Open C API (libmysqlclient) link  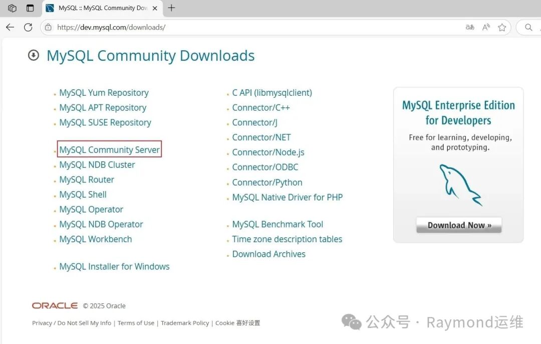(272, 93)
